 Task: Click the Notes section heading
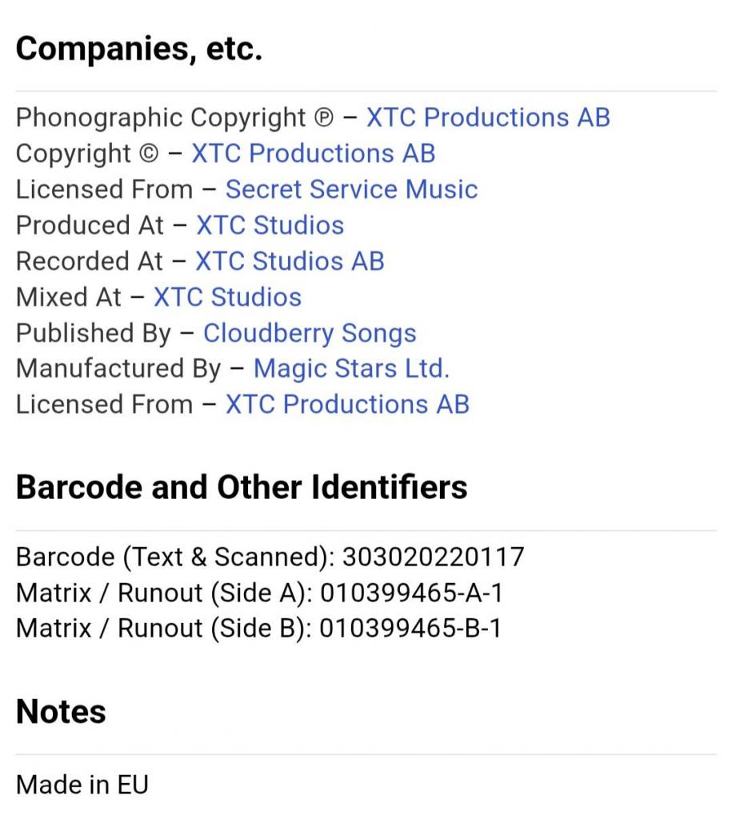pyautogui.click(x=61, y=712)
